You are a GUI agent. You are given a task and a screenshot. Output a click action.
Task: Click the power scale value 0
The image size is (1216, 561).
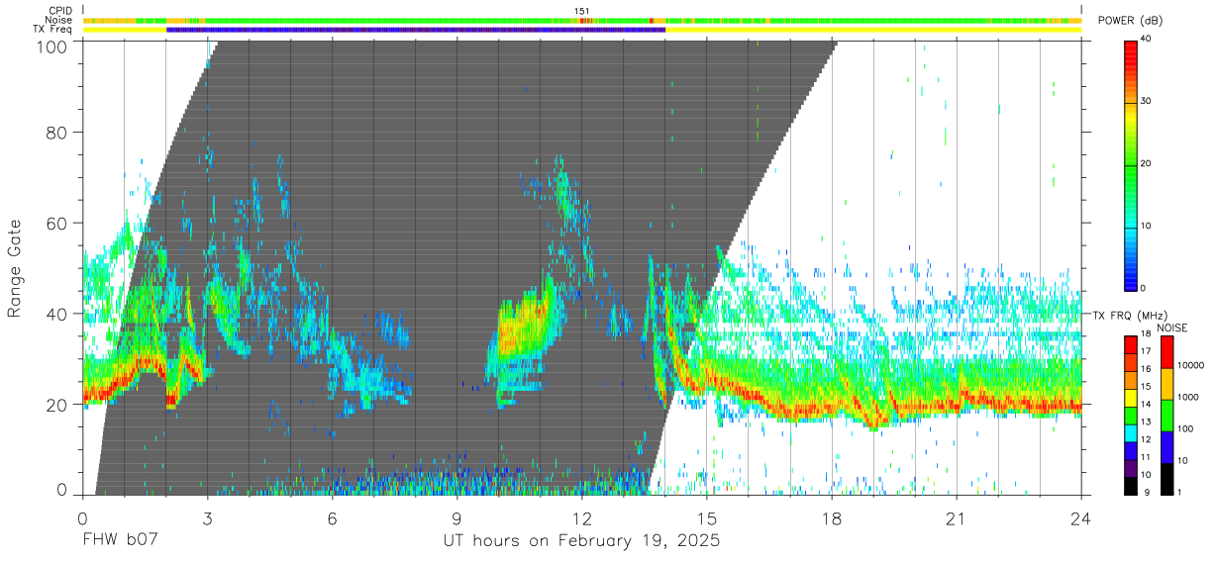1144,288
